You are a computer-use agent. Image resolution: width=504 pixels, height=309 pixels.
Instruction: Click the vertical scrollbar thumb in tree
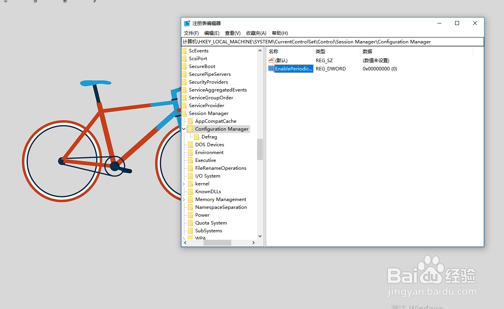[x=260, y=149]
